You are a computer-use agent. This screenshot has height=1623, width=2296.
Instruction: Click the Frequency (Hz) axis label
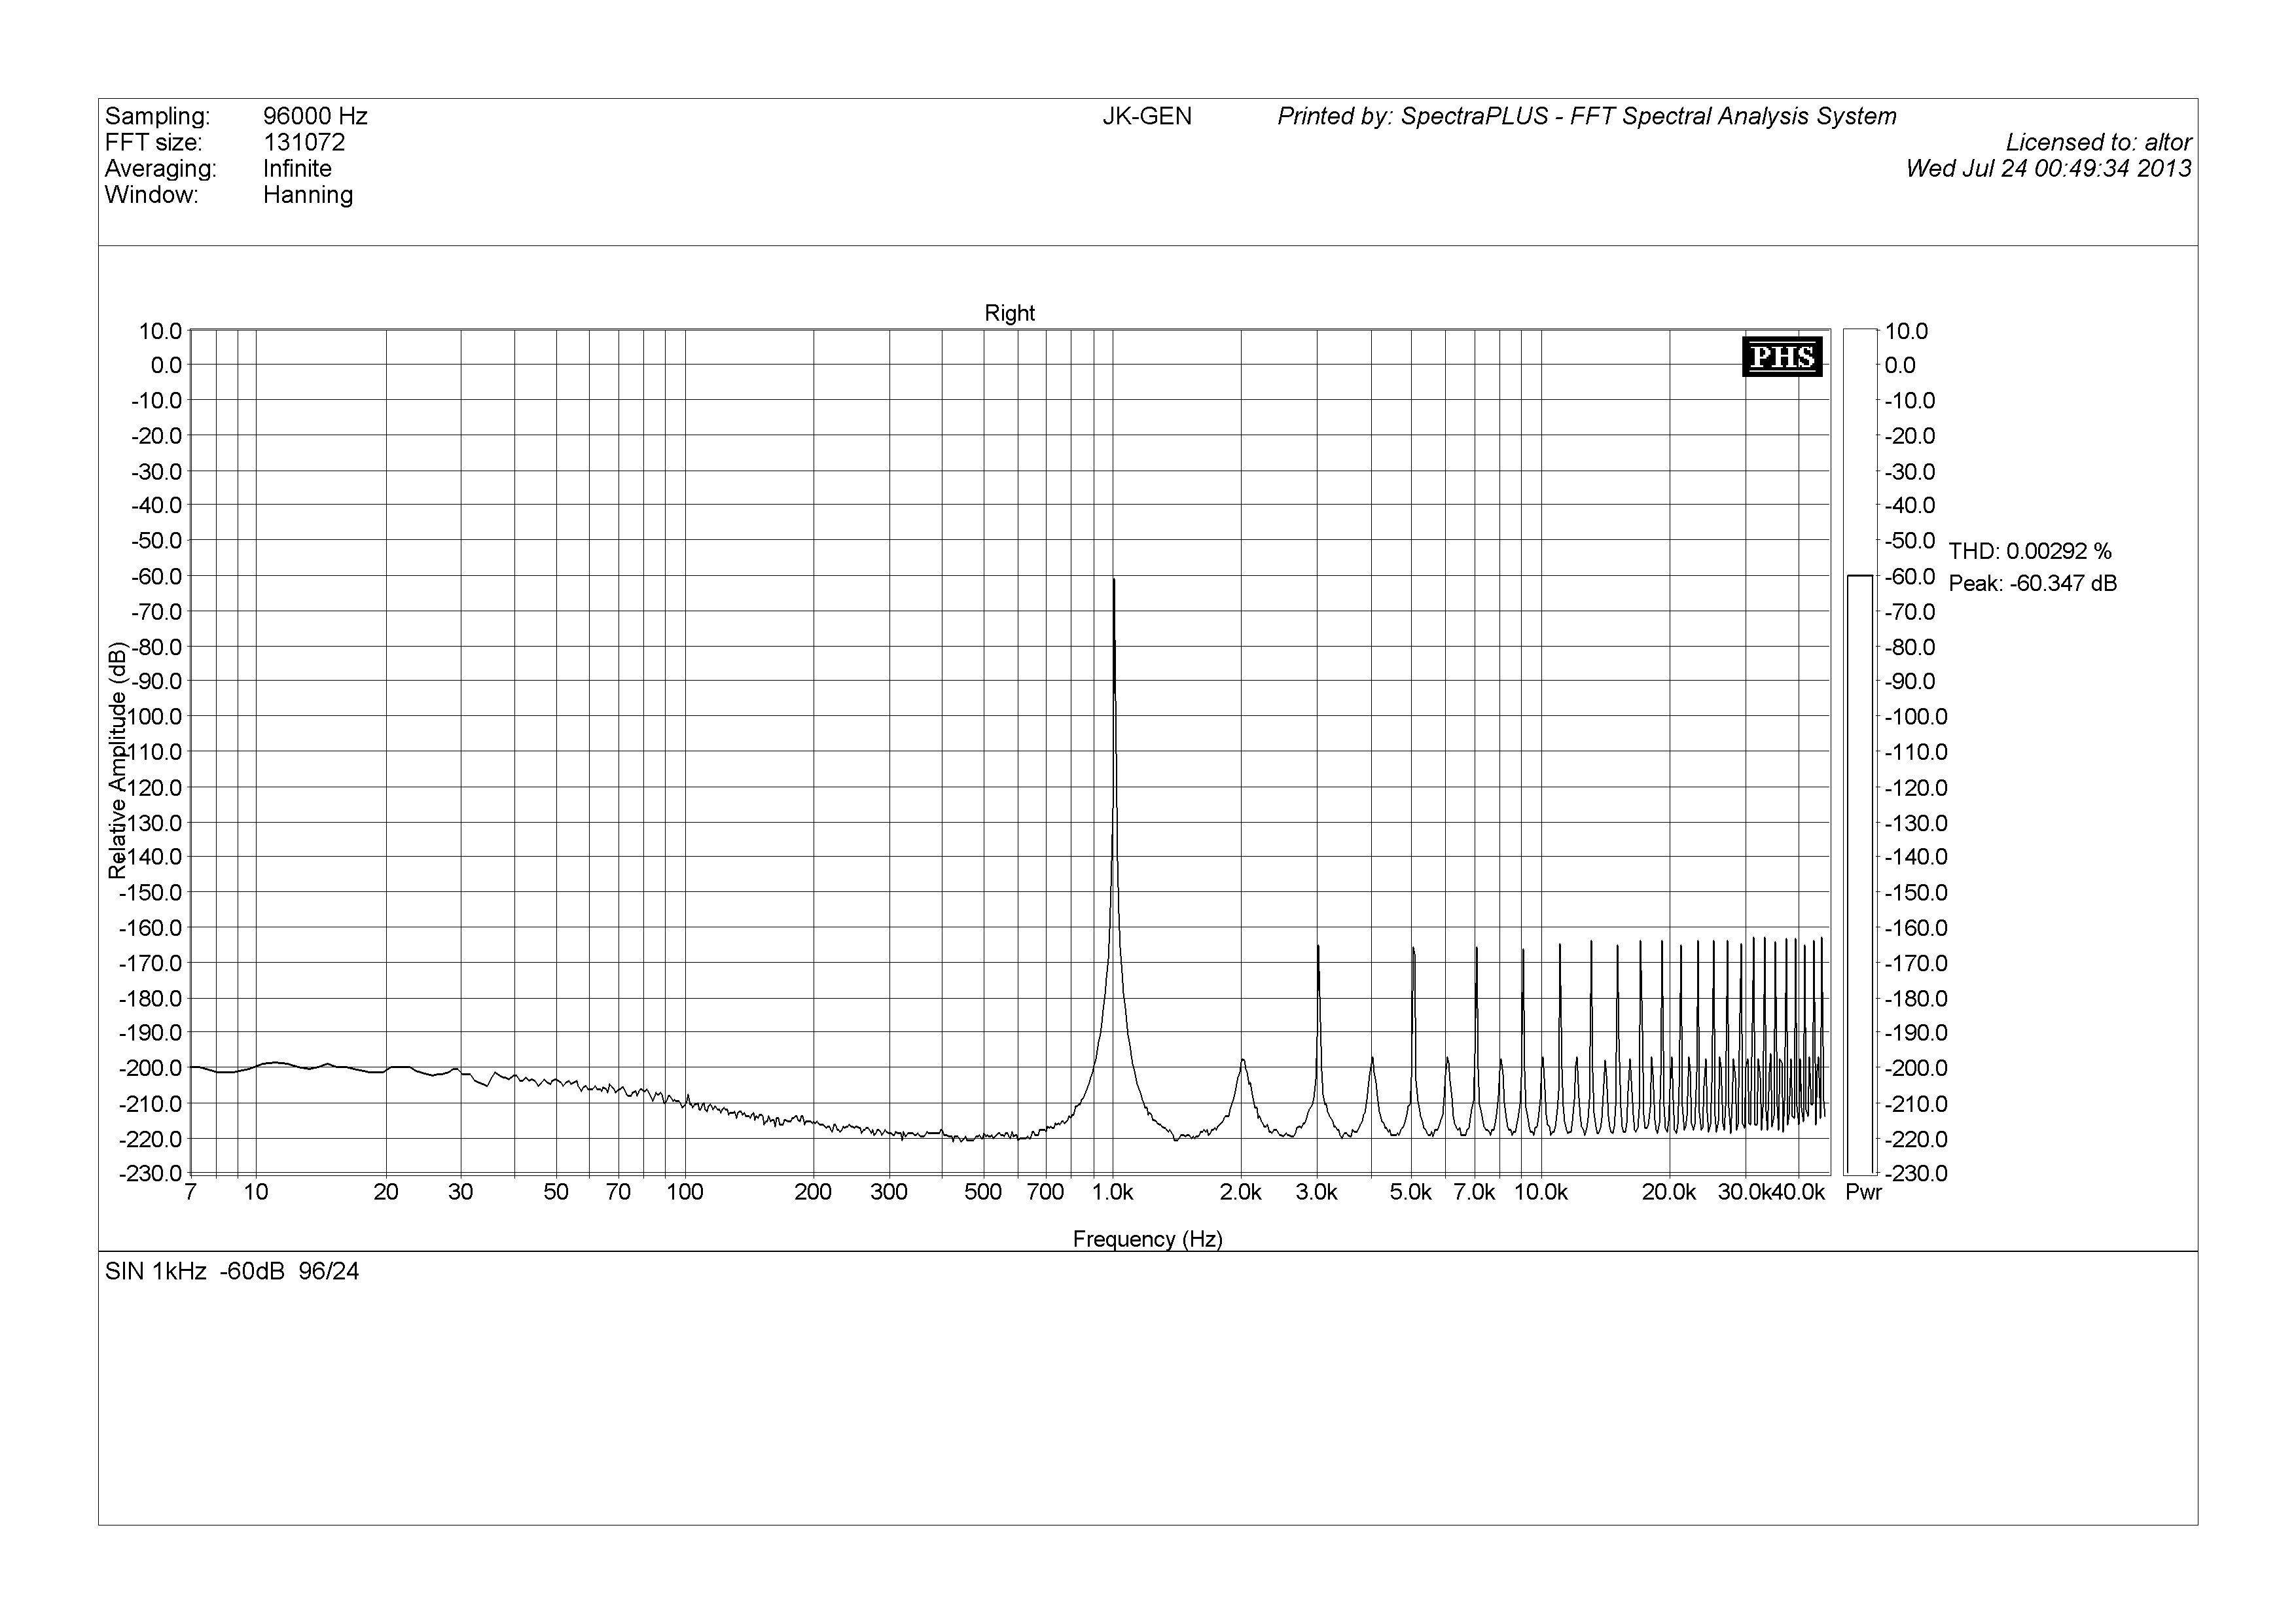point(1147,1239)
